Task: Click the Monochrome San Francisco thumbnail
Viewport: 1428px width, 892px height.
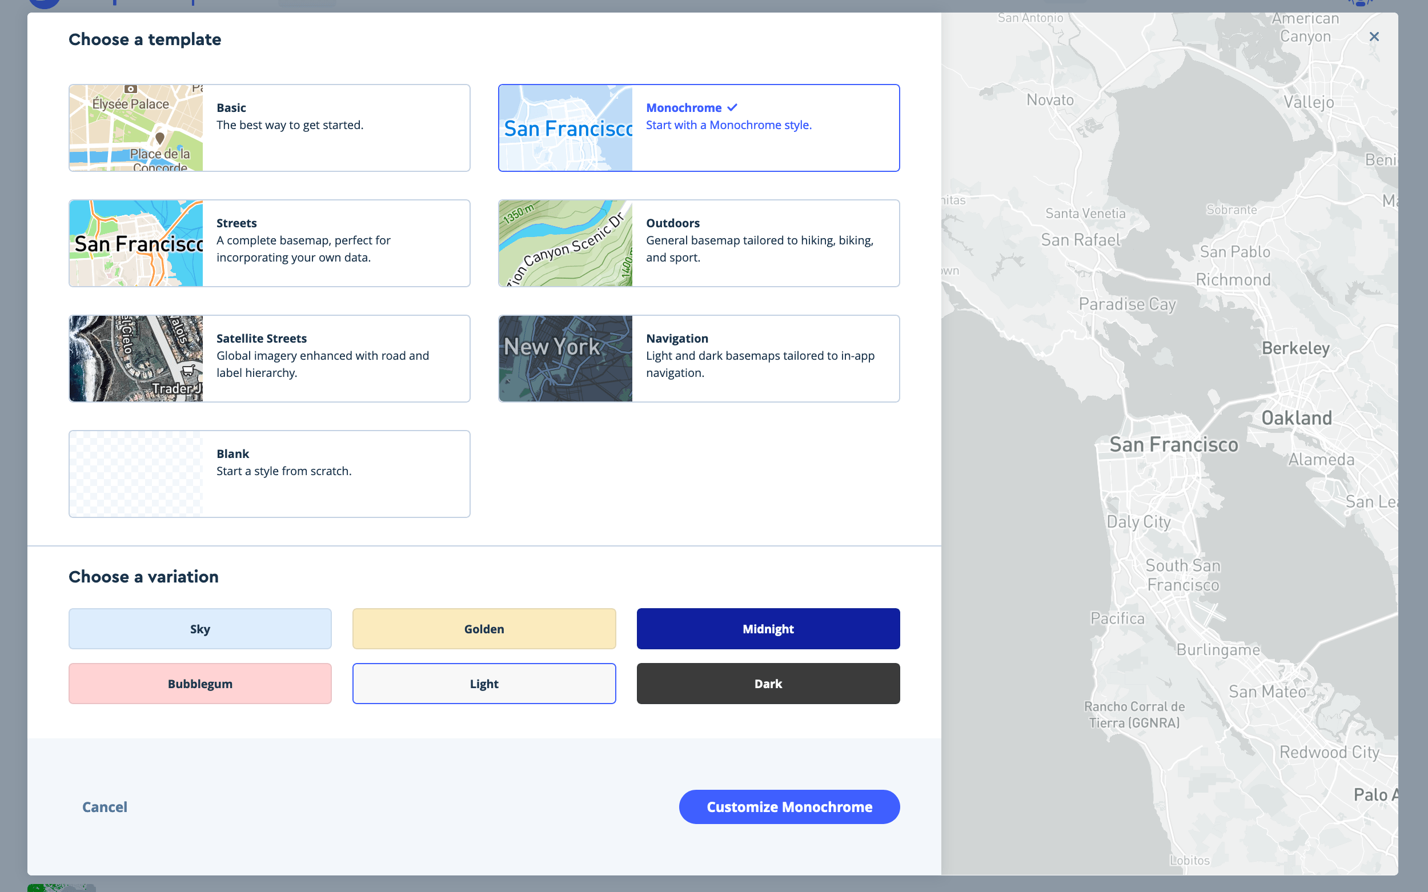Action: coord(565,128)
